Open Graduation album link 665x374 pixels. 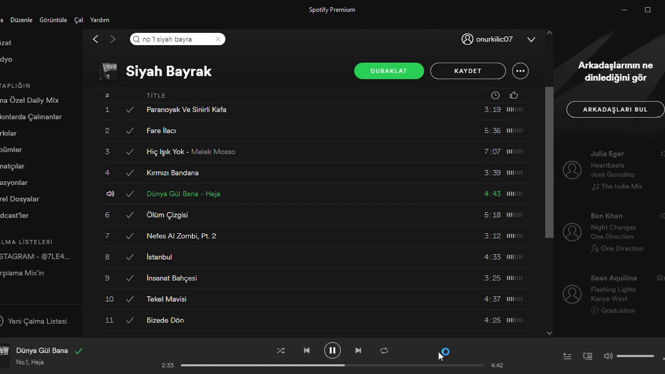[x=618, y=310]
